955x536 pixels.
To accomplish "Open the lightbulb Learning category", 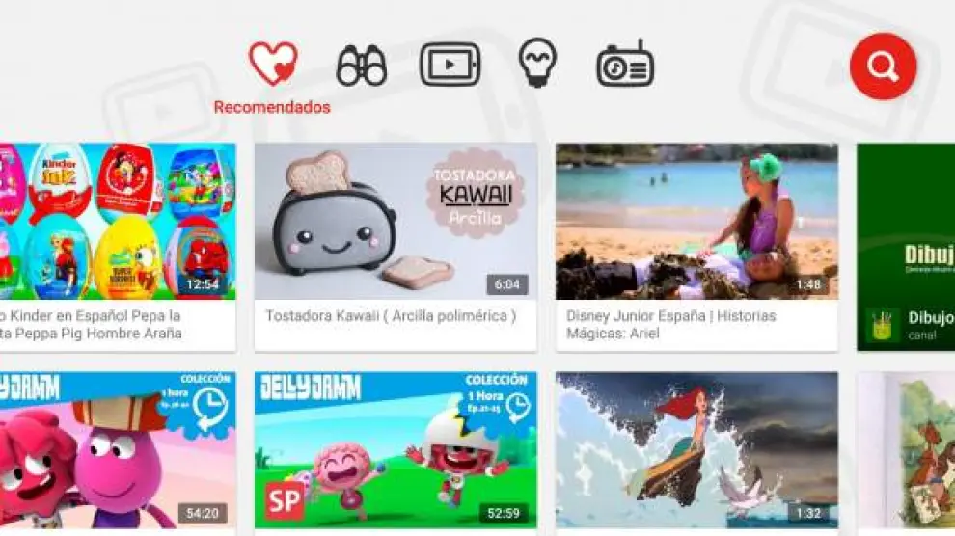I will tap(537, 62).
